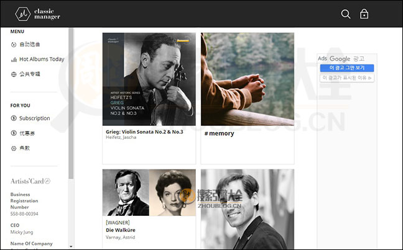Screen dimensions: 403x250
Task: Open the Wagner portrait image
Action: click(126, 192)
